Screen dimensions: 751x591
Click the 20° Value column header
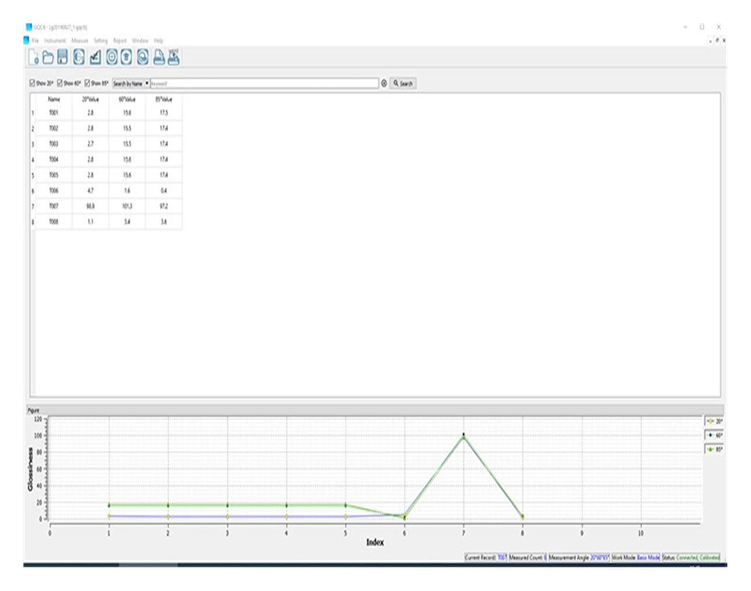coord(90,100)
